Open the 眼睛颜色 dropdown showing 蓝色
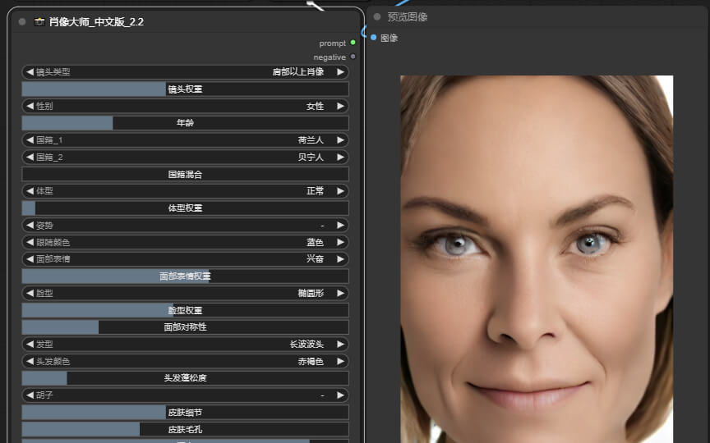This screenshot has height=443, width=710. pyautogui.click(x=185, y=242)
